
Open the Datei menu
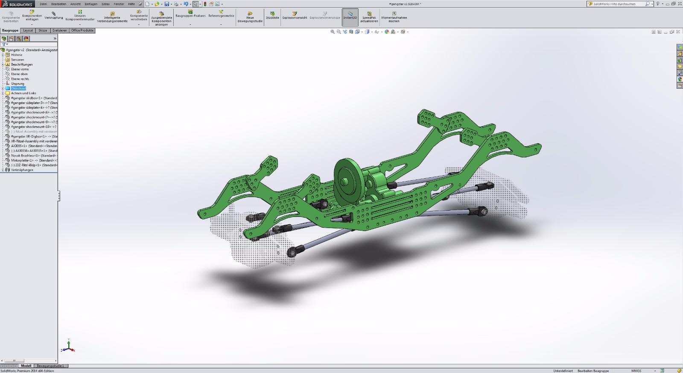(43, 4)
